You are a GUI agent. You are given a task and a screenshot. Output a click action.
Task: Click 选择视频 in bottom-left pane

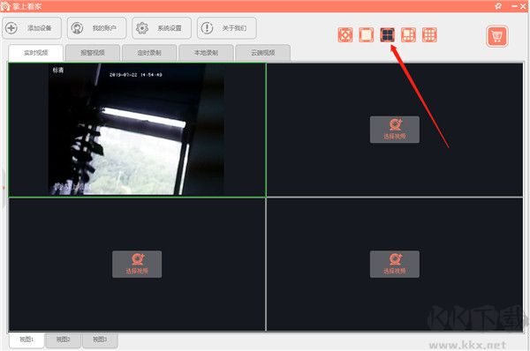[137, 265]
